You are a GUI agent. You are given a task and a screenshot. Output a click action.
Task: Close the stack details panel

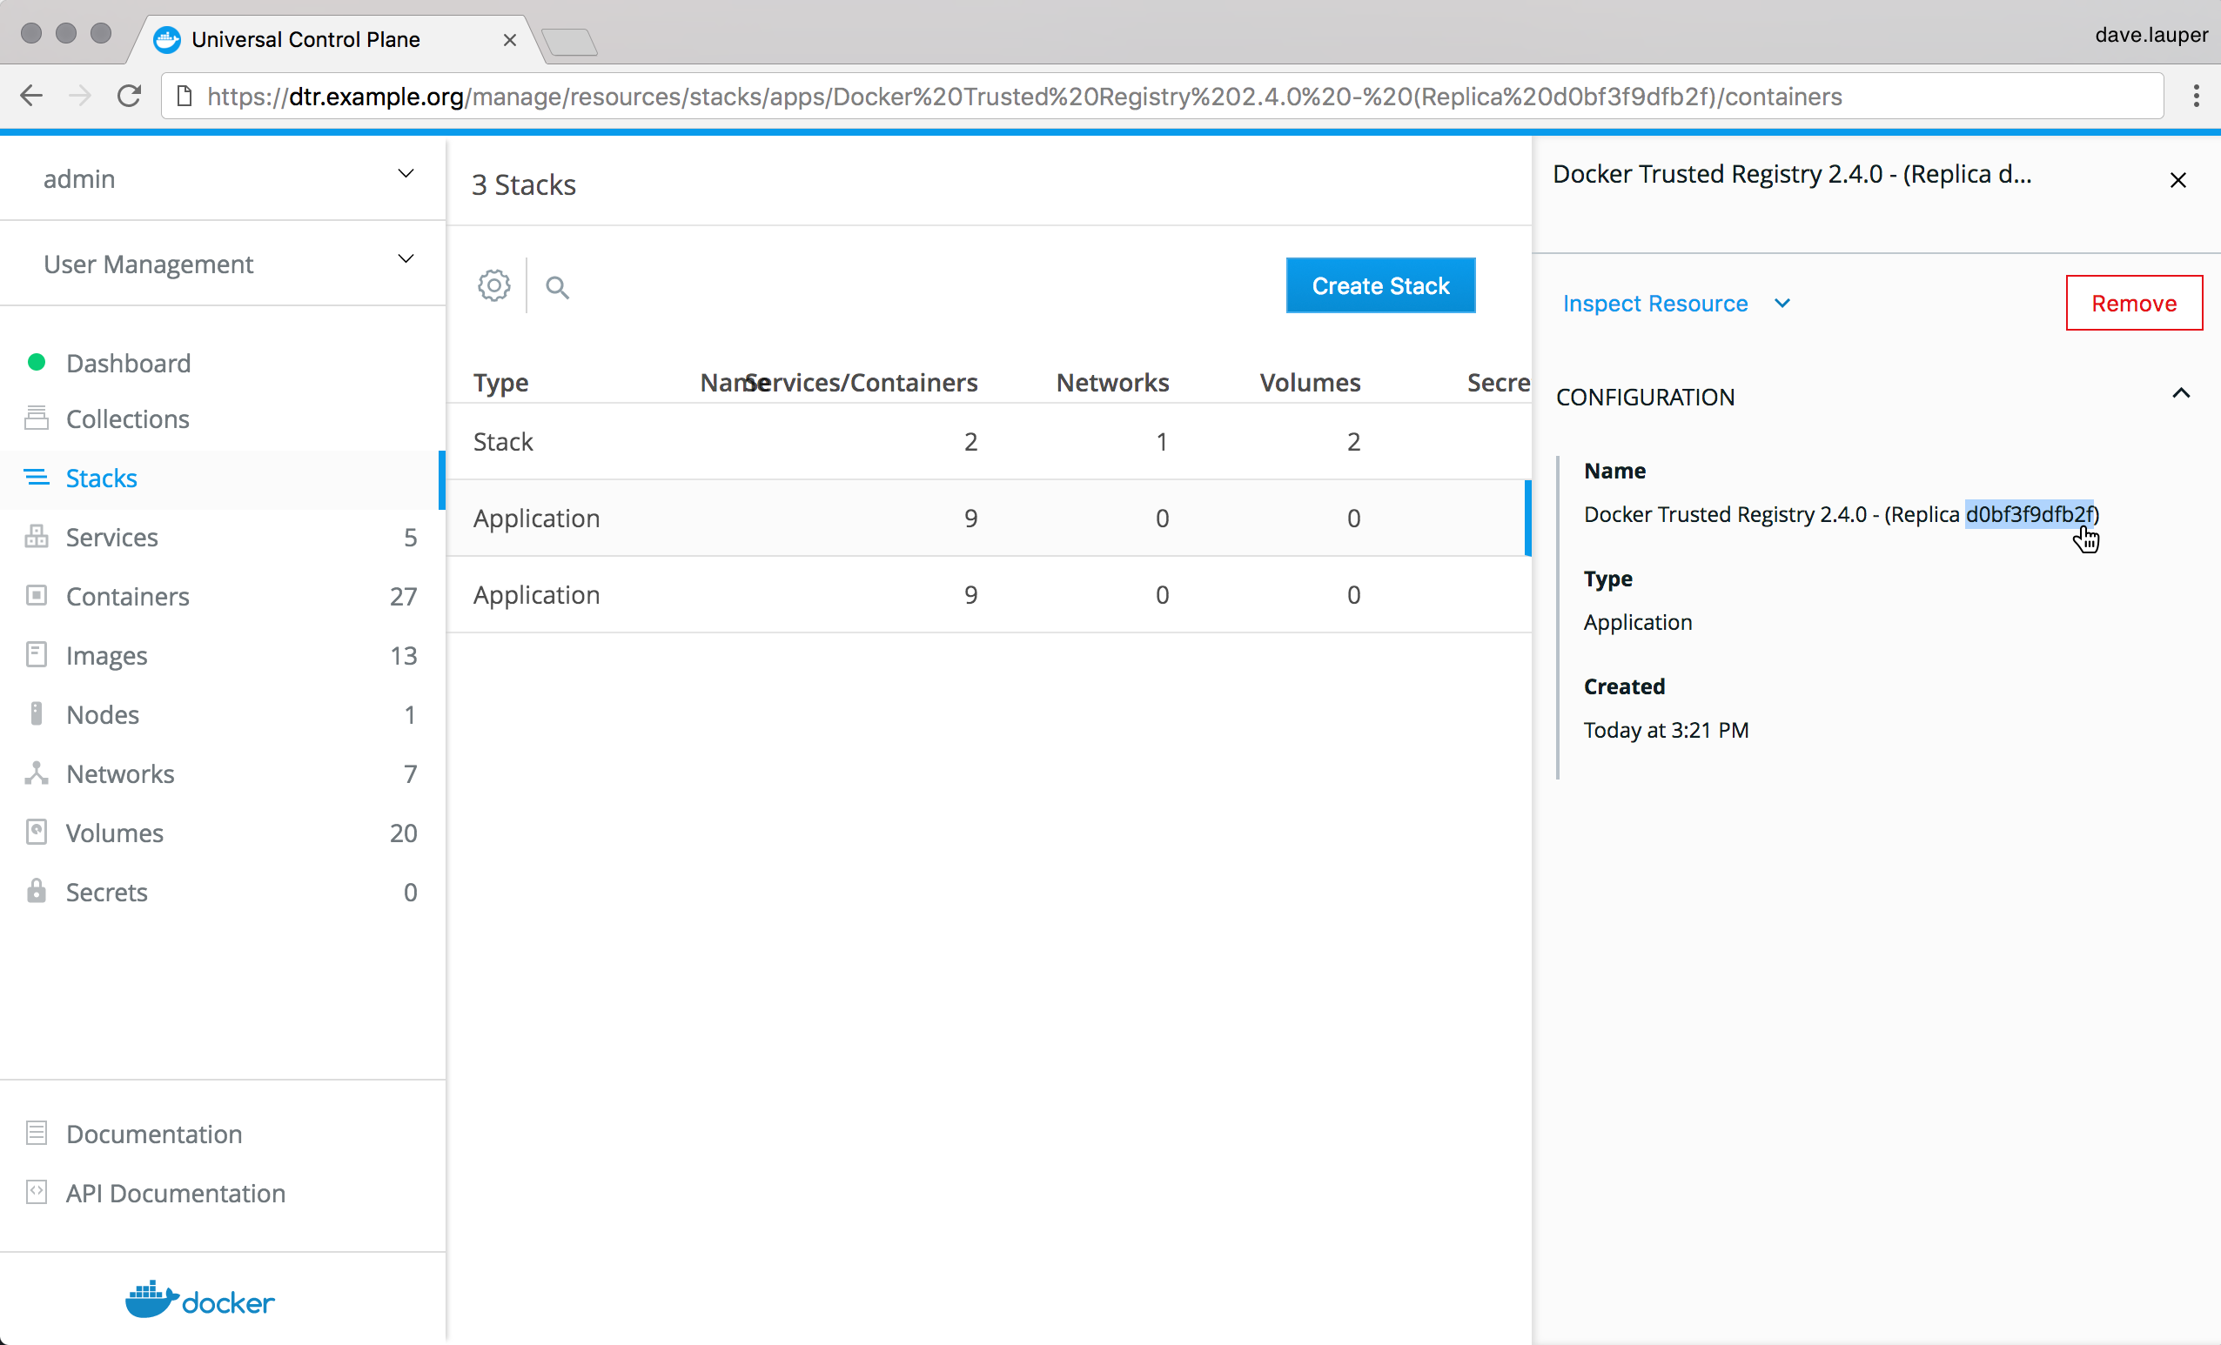pyautogui.click(x=2177, y=180)
